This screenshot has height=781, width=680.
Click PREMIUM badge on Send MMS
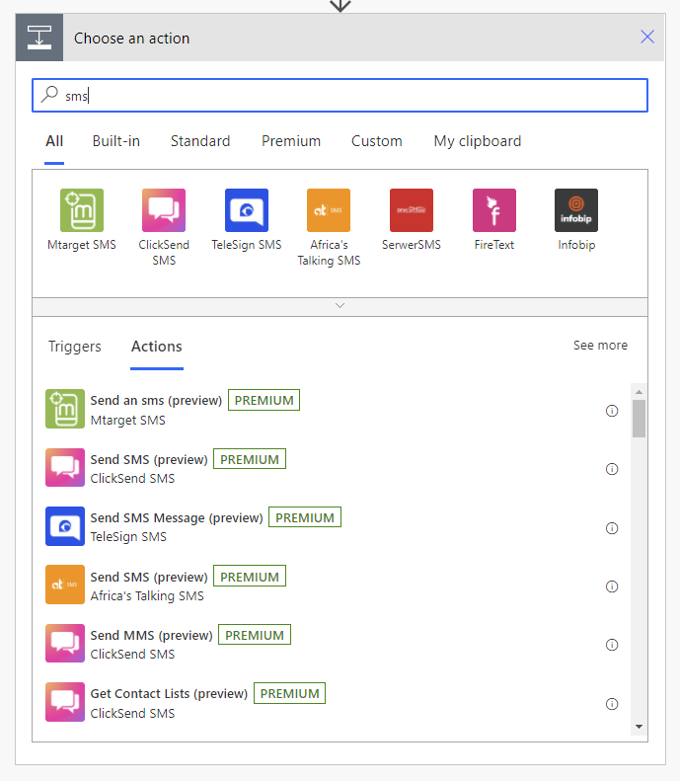tap(255, 635)
